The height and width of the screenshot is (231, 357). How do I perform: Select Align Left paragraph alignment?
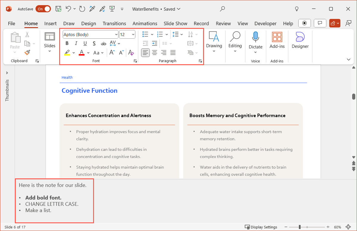145,53
